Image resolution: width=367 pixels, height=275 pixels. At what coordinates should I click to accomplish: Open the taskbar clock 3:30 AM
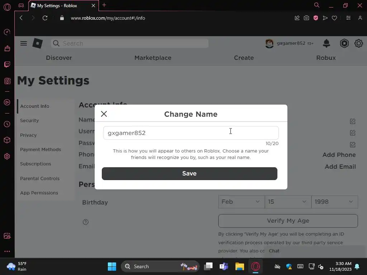point(340,266)
